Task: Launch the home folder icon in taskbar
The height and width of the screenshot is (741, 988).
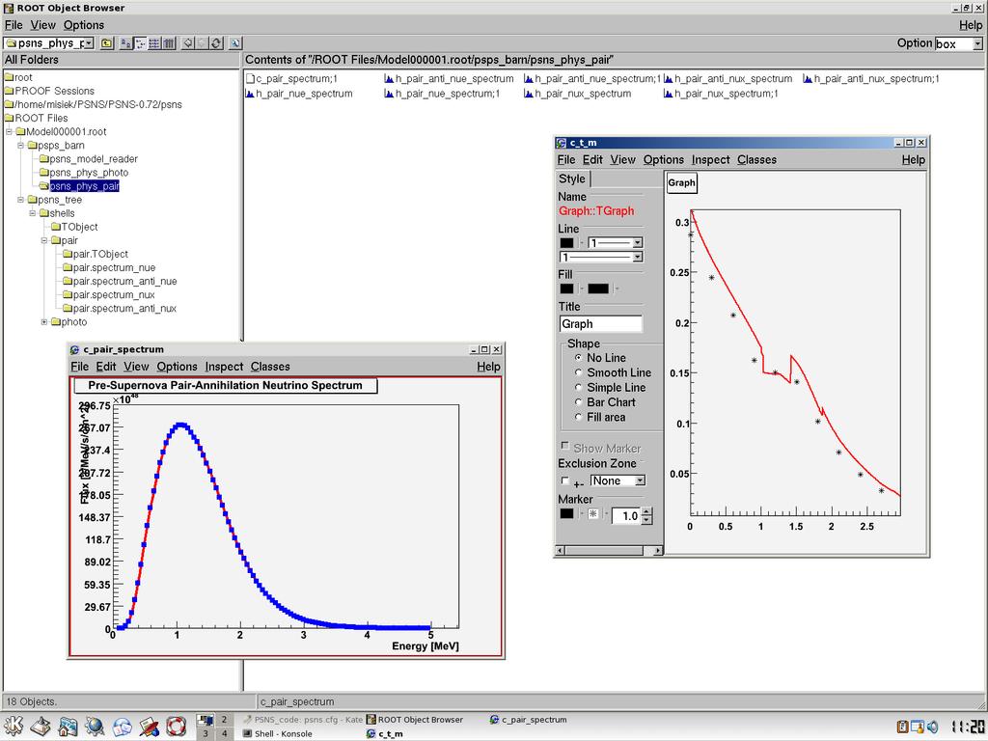Action: click(69, 726)
